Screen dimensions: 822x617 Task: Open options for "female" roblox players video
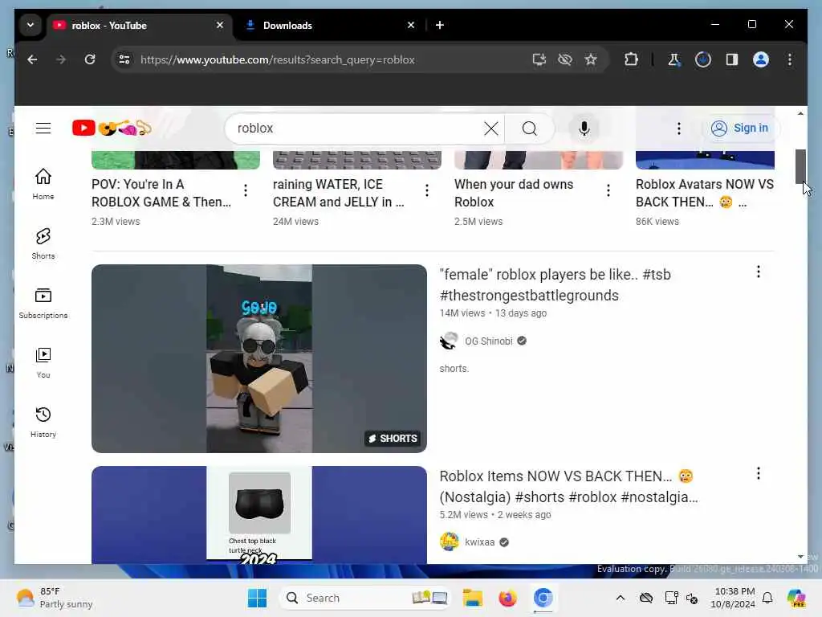coord(758,272)
